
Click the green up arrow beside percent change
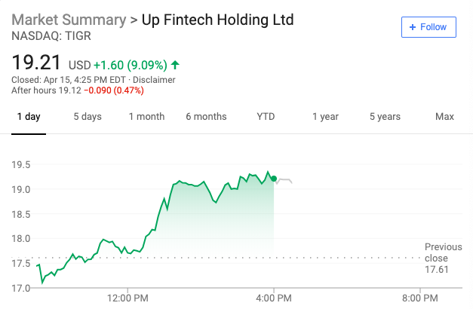tap(176, 65)
